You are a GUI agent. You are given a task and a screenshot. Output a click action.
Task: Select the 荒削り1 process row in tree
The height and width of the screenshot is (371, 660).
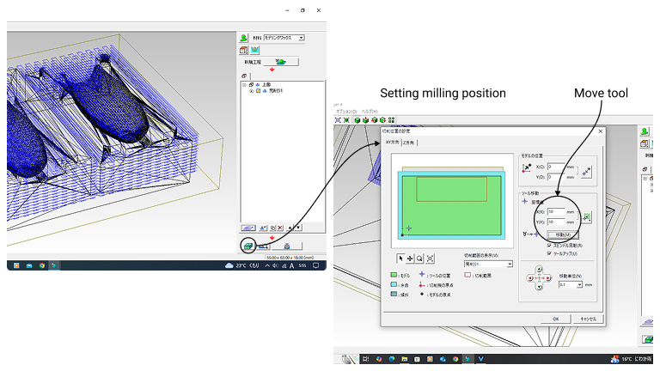tap(276, 91)
